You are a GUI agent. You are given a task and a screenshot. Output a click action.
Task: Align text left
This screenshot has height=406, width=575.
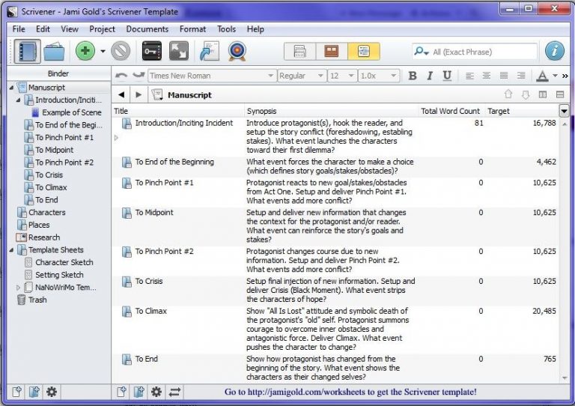469,76
